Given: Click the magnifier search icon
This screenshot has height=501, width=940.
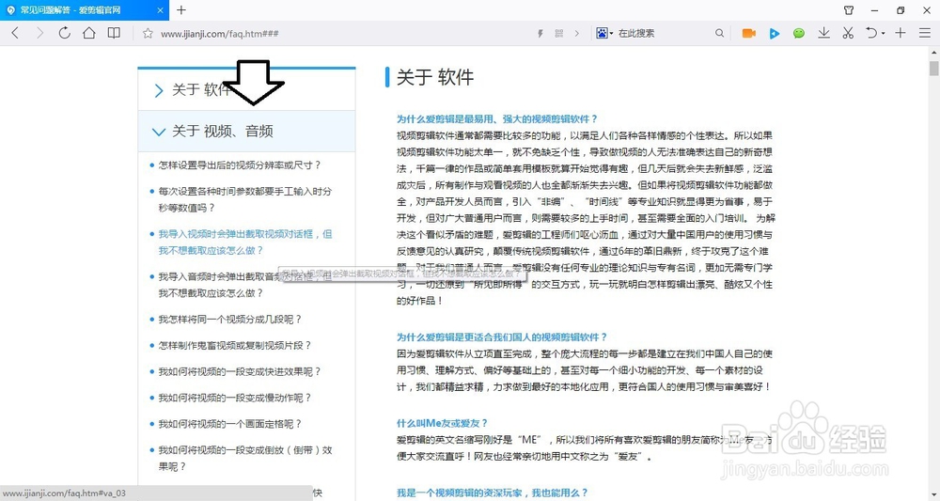Looking at the screenshot, I should pyautogui.click(x=719, y=34).
